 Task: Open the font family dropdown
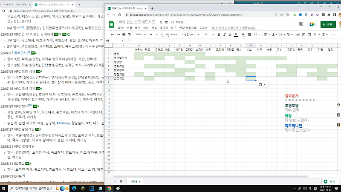click(191, 34)
